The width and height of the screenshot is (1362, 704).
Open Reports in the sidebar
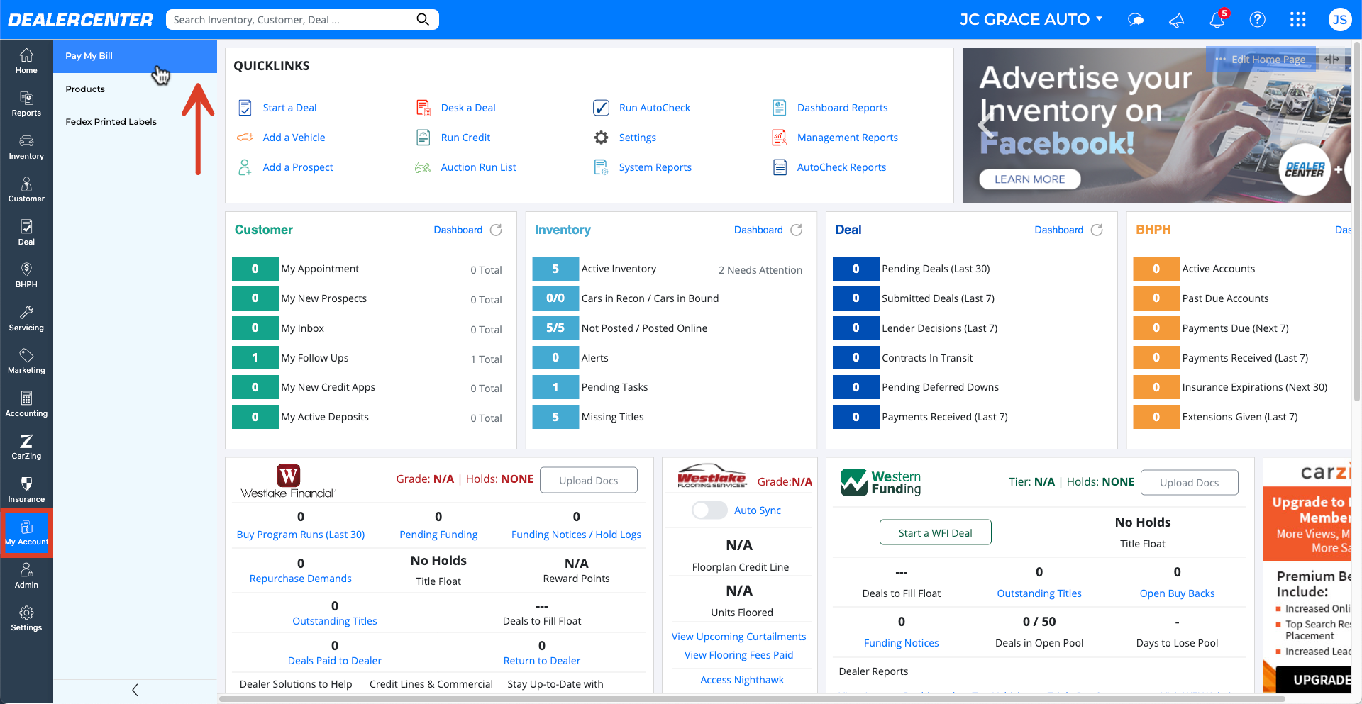[26, 104]
